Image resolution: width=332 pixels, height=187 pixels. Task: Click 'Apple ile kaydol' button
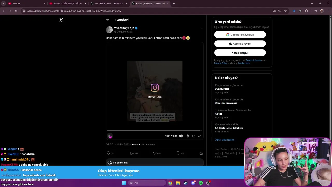240,44
